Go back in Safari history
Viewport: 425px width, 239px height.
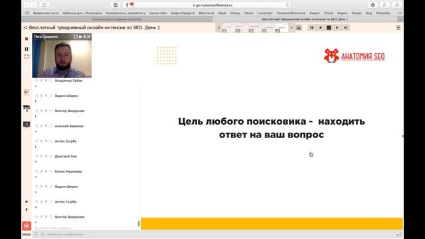click(27, 5)
